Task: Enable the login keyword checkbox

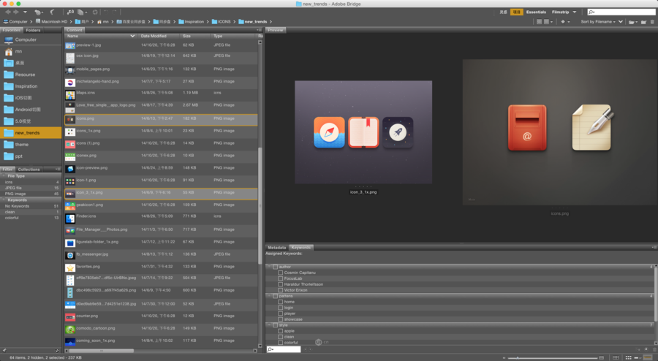Action: 280,308
